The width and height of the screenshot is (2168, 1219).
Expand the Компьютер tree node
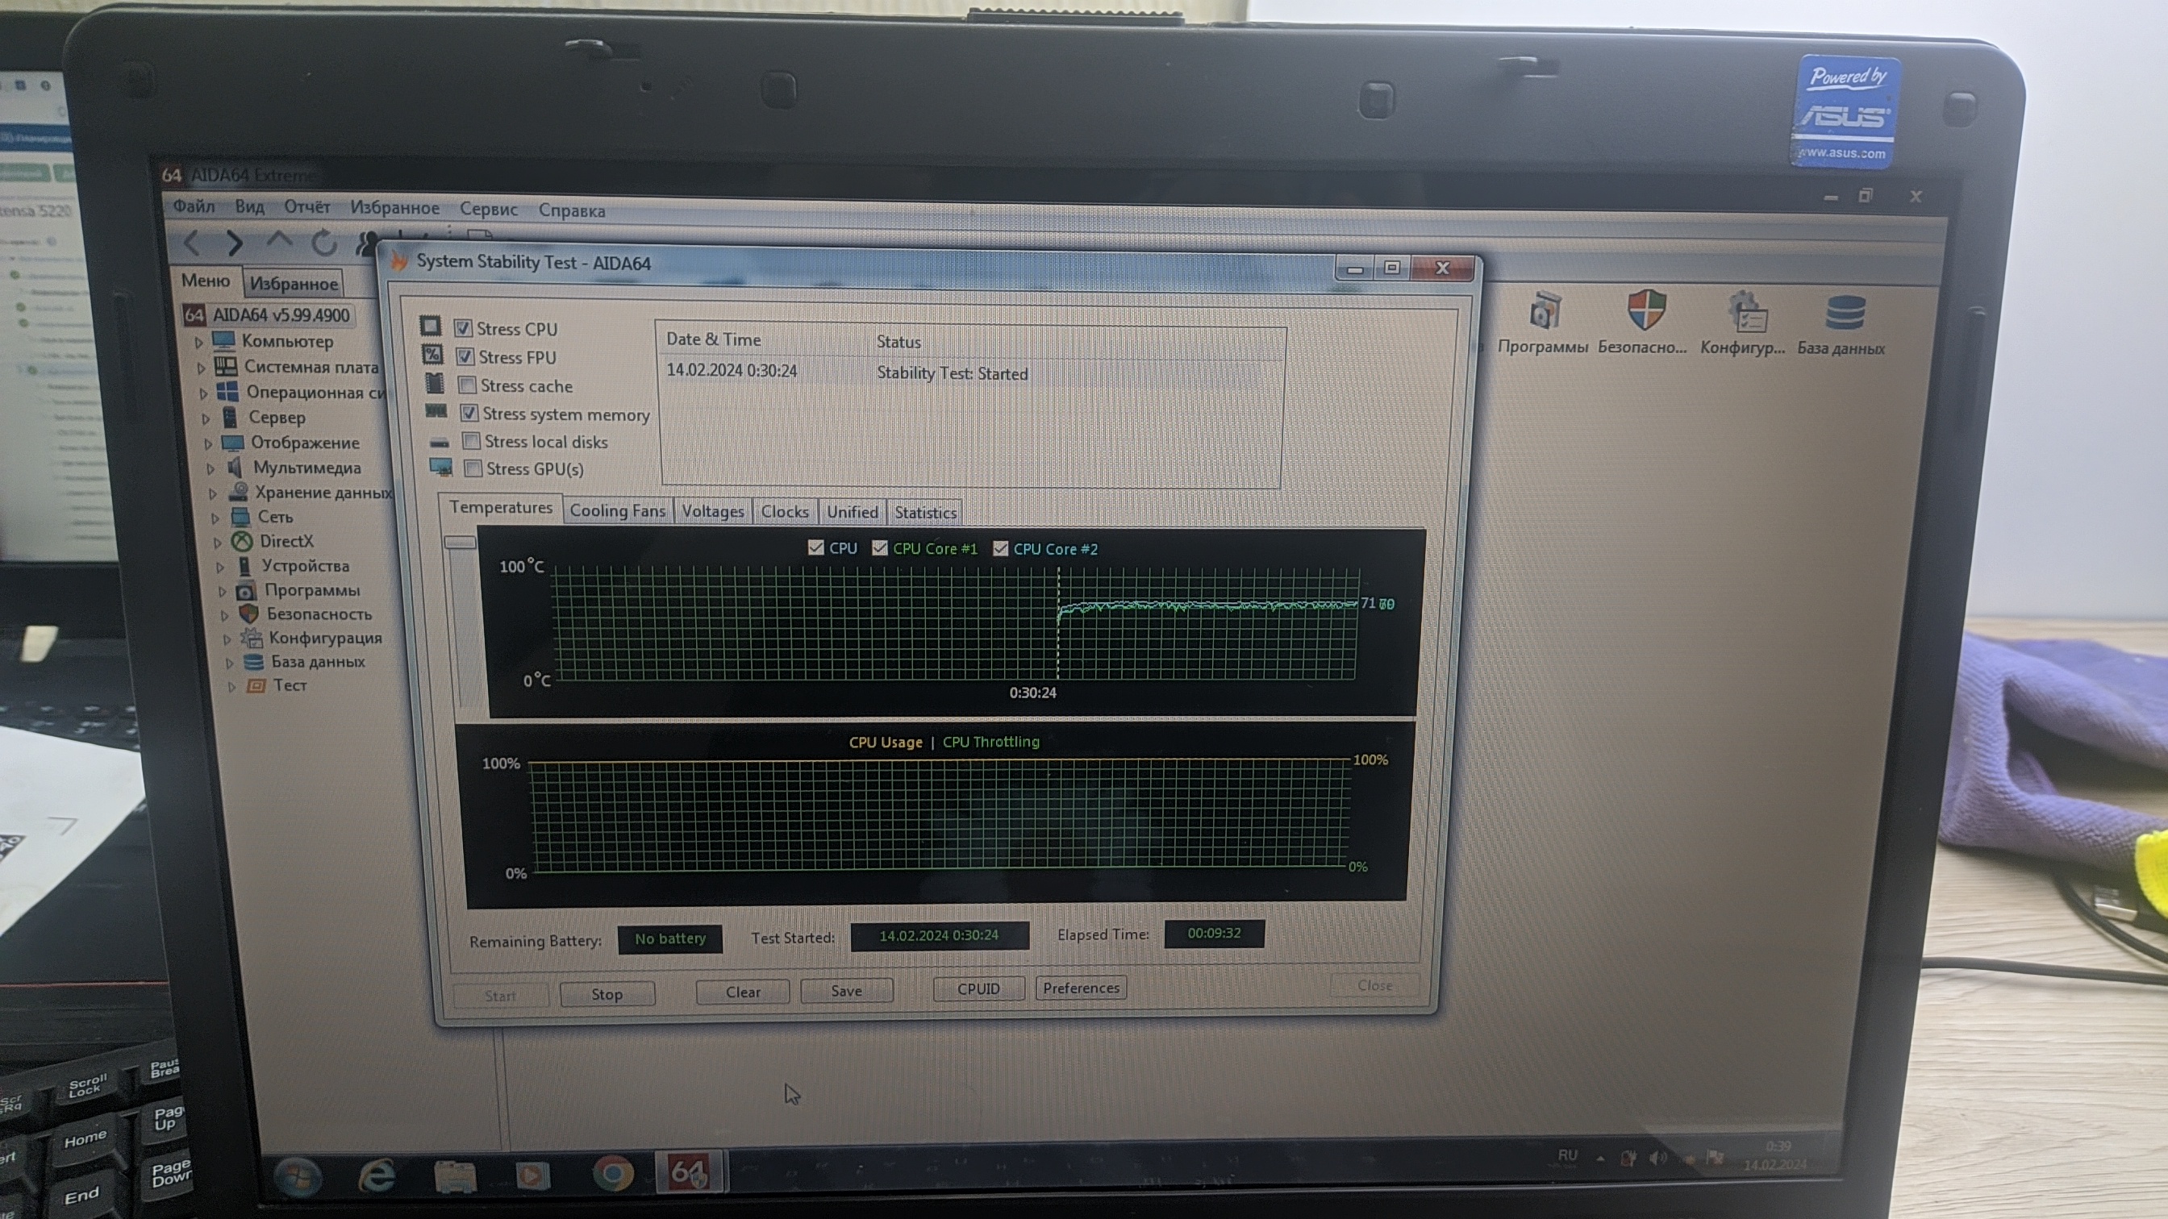point(198,343)
